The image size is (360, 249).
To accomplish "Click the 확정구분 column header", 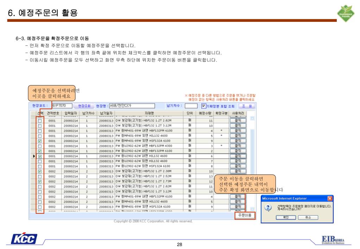I will tap(221, 113).
